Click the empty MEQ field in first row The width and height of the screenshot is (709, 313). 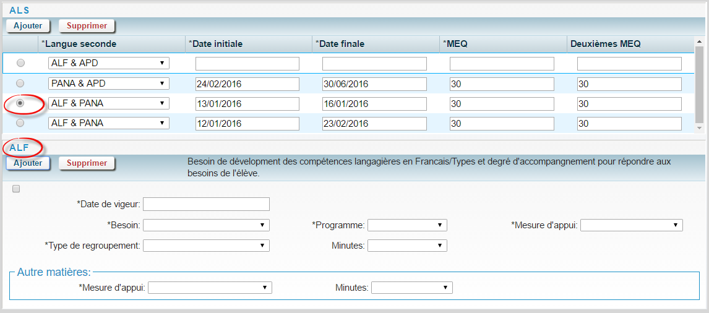pos(501,64)
